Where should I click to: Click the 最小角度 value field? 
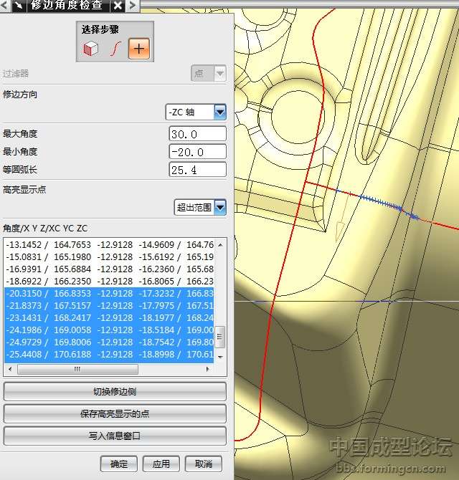pos(197,152)
